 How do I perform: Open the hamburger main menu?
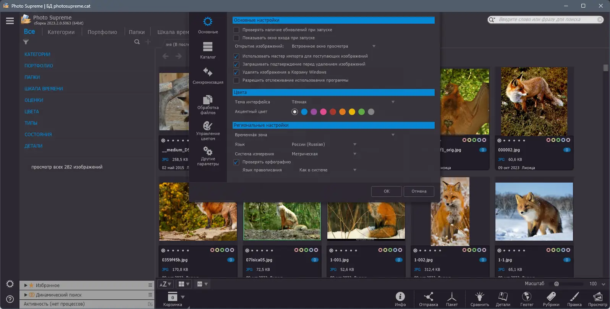point(10,21)
